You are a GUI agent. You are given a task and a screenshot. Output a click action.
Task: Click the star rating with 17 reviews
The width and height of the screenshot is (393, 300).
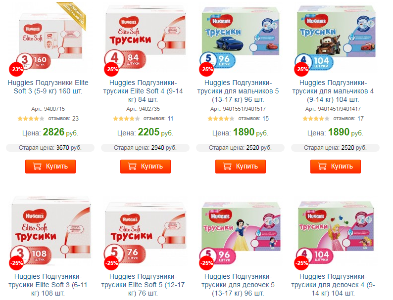pyautogui.click(x=316, y=119)
